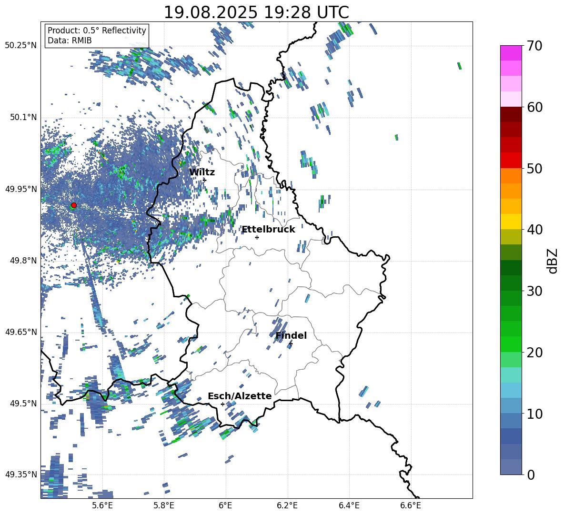564x515 pixels.
Task: Click the Ettelbruck station cross marker
Action: [x=257, y=237]
